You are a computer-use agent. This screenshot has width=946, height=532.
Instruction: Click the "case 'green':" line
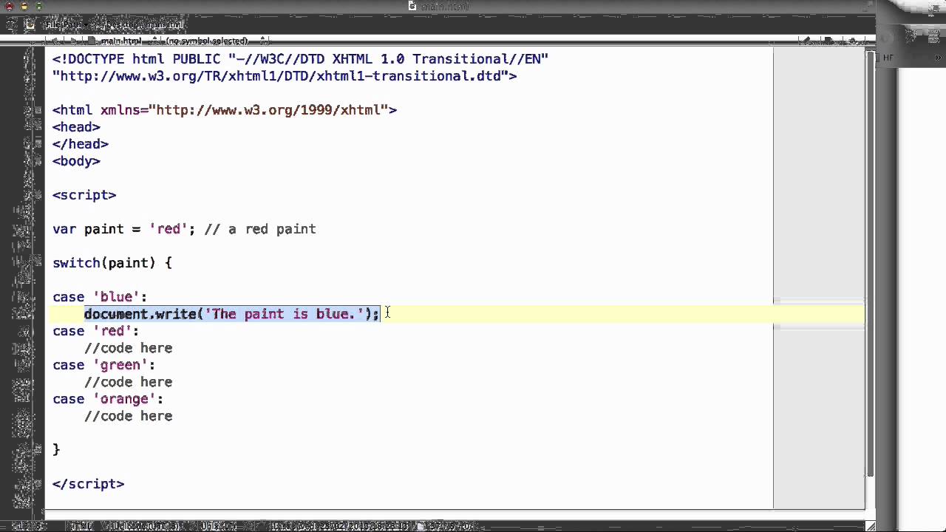tap(104, 365)
